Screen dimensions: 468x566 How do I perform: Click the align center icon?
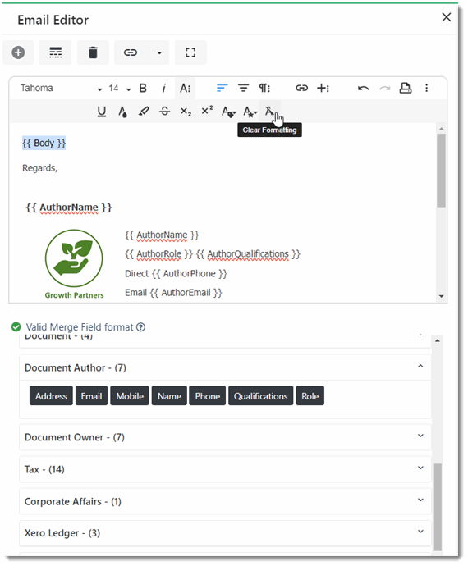tap(243, 88)
